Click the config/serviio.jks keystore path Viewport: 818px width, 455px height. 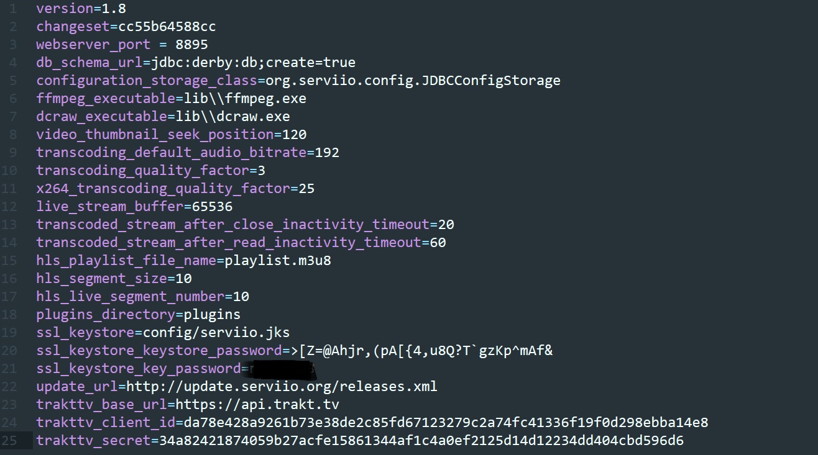[x=216, y=333]
